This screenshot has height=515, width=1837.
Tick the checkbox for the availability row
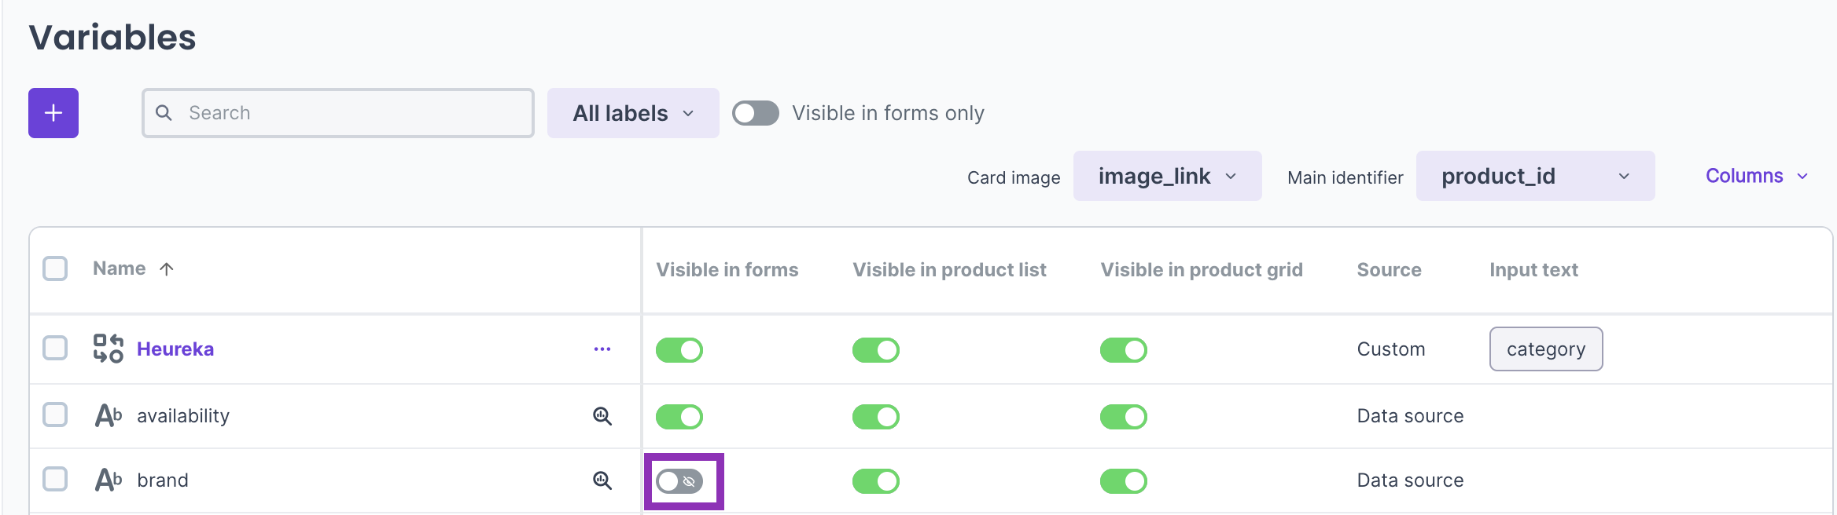pos(55,415)
